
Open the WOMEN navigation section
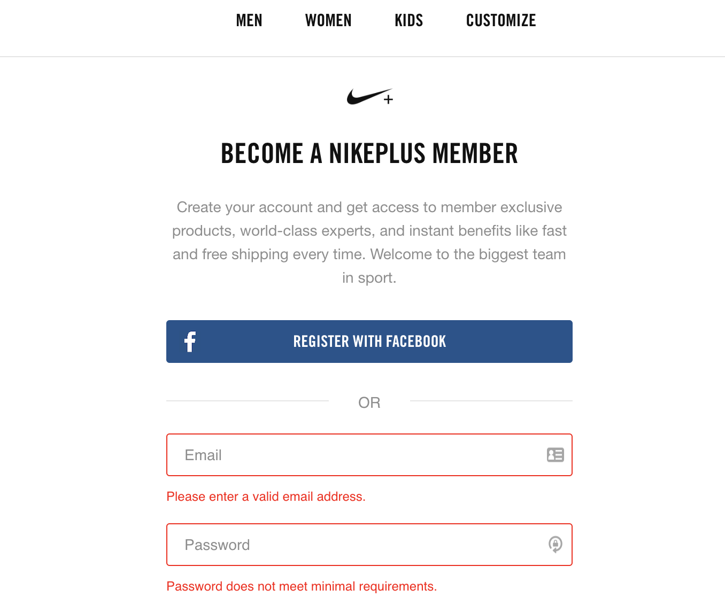point(328,20)
